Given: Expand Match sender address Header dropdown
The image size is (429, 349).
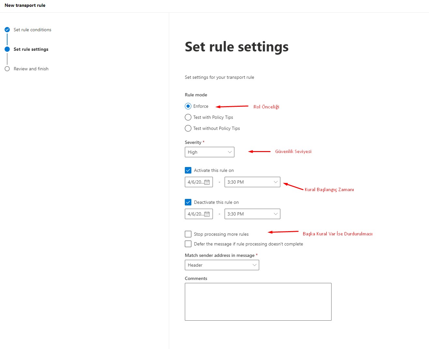Looking at the screenshot, I should [222, 265].
